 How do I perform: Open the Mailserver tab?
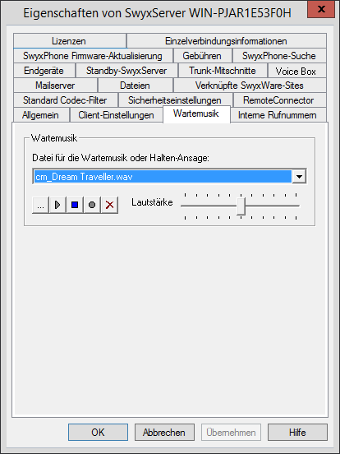pos(55,86)
